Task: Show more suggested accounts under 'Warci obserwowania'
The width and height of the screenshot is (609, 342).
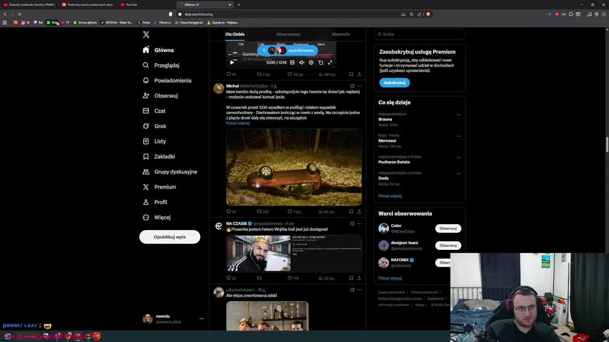Action: [x=390, y=278]
